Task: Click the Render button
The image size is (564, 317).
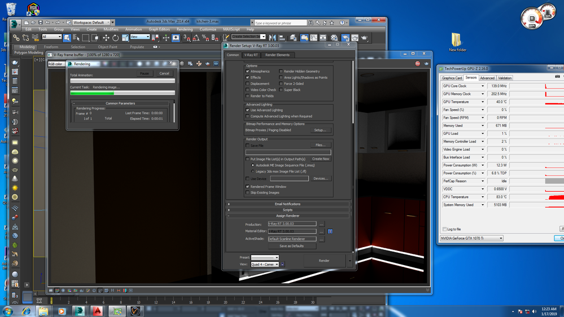Action: point(324,261)
